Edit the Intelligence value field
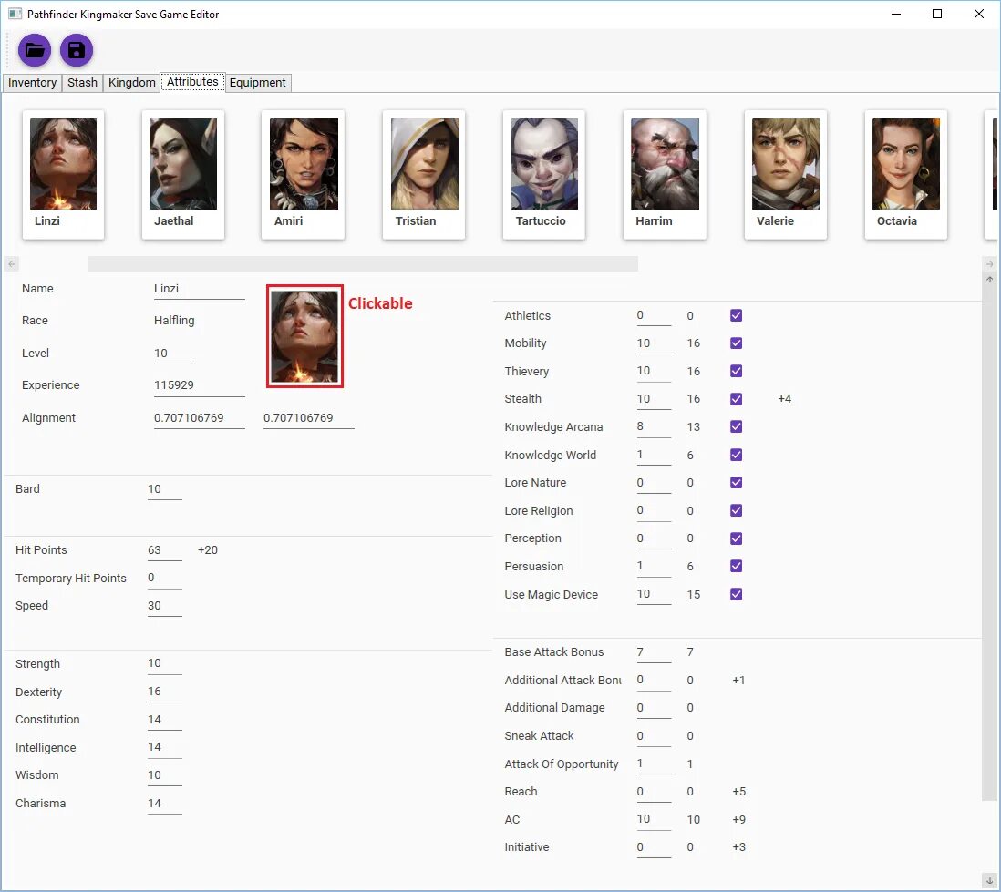 coord(165,747)
